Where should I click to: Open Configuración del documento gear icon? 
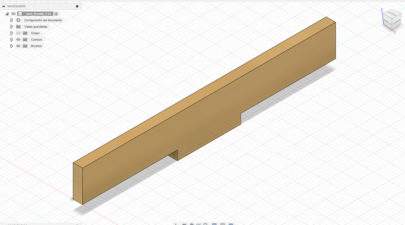pos(18,20)
